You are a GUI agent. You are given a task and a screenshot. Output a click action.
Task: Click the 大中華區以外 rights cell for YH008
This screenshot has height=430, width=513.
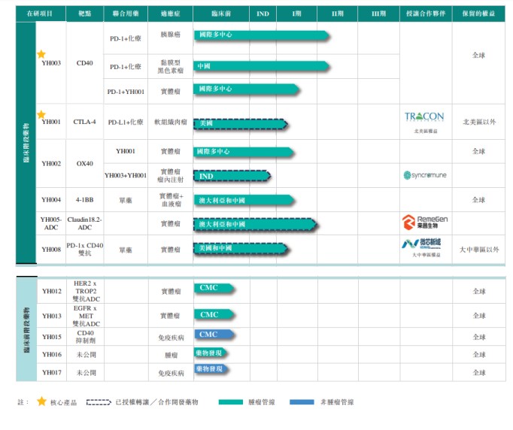pyautogui.click(x=478, y=250)
